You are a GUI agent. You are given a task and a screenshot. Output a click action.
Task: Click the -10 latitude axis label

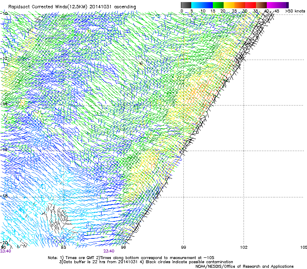4,13
